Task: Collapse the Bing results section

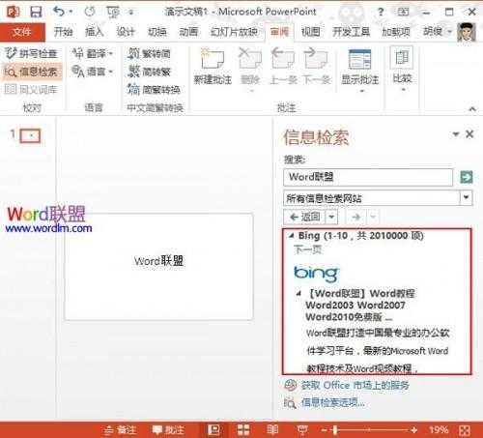Action: coord(292,236)
